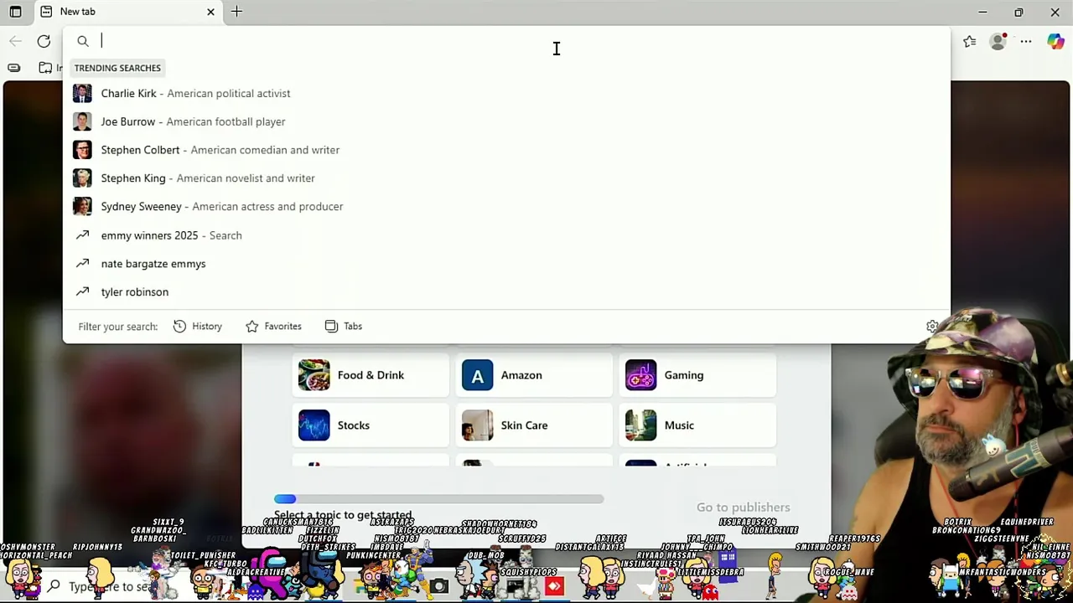
Task: Open the Stocks topic card
Action: (x=371, y=425)
